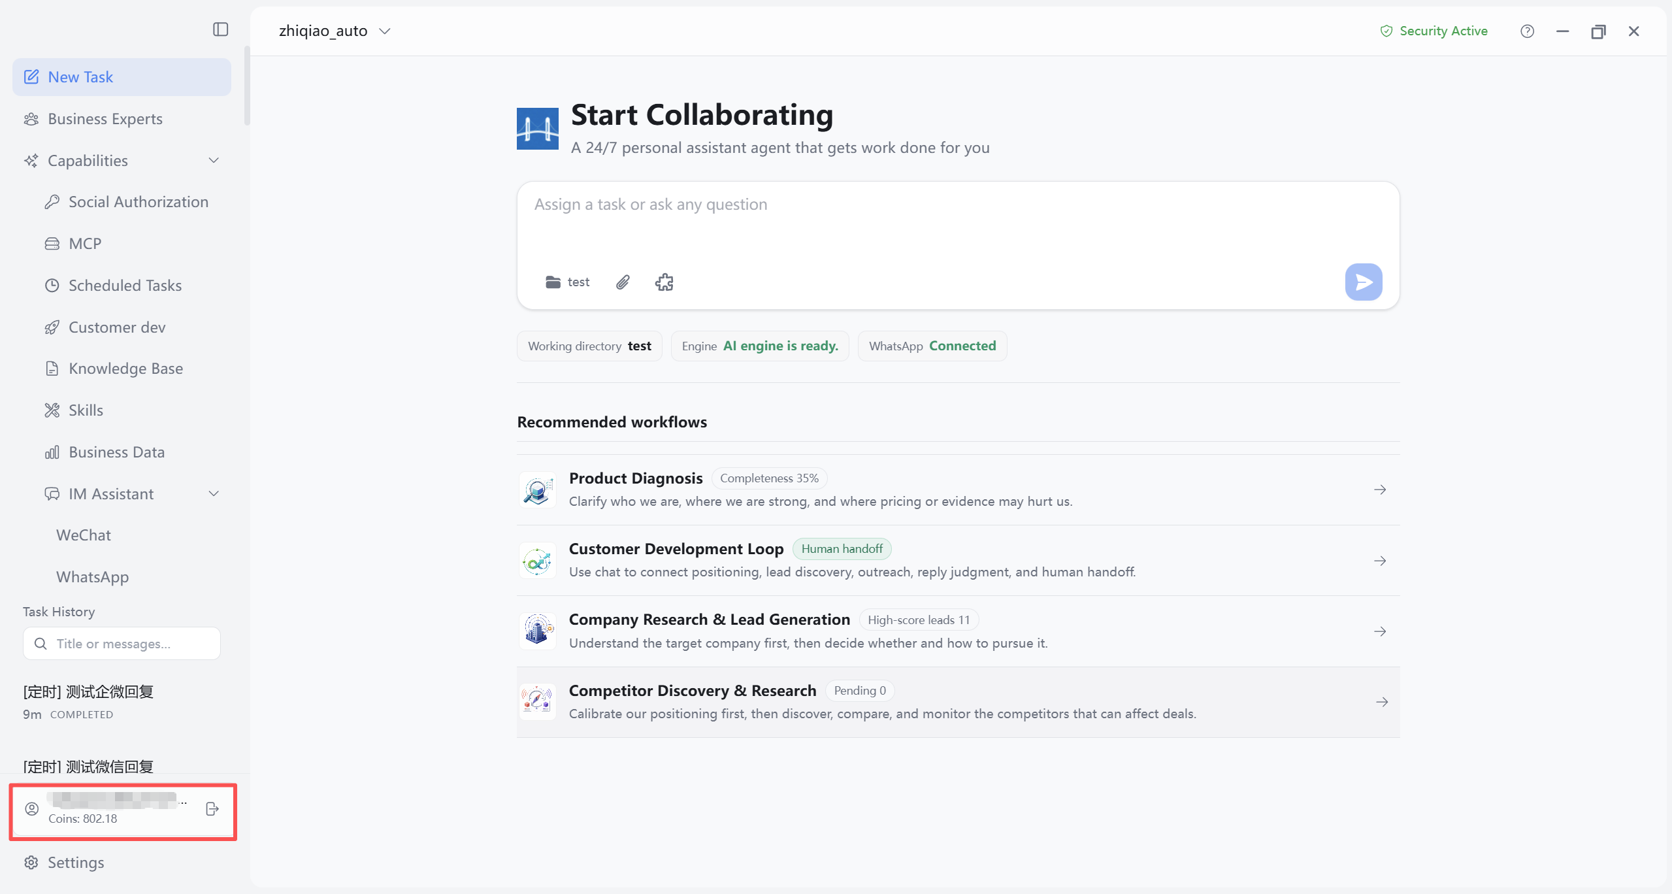Viewport: 1672px width, 894px height.
Task: Open Product Diagnosis workflow
Action: [958, 489]
